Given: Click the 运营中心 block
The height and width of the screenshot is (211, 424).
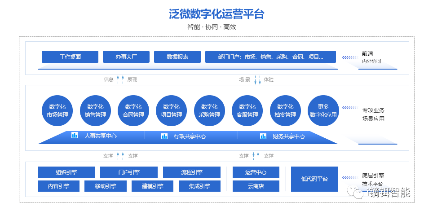Looking at the screenshot, I should click(x=256, y=172).
